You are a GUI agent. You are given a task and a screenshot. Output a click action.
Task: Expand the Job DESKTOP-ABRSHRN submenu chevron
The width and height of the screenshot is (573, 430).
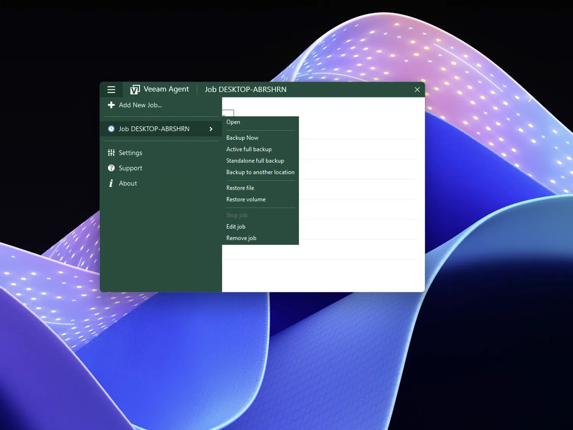(211, 129)
